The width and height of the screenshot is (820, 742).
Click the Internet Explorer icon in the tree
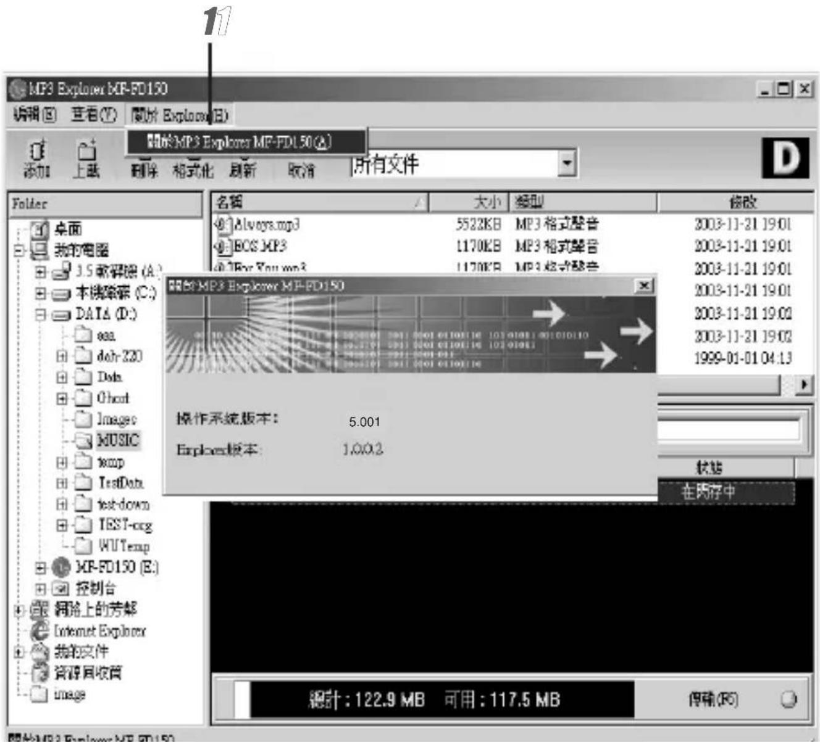pos(40,630)
